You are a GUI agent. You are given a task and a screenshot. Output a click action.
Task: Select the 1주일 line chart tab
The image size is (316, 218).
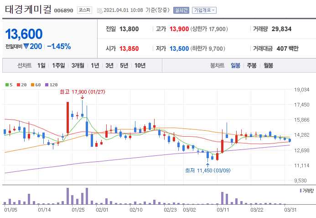58,65
